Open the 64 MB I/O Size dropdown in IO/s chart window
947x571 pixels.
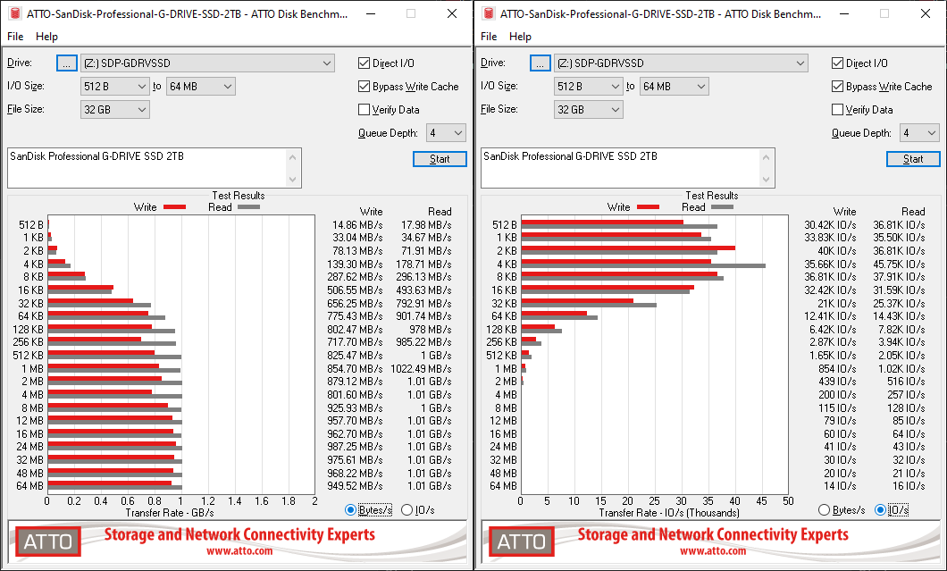(x=674, y=87)
